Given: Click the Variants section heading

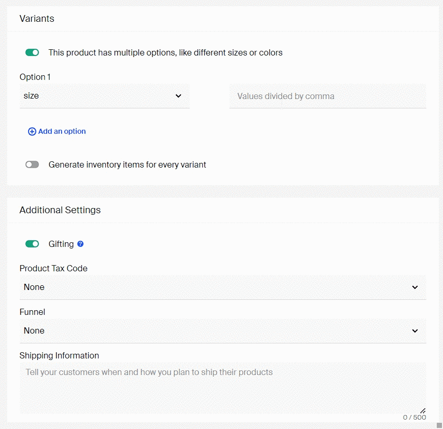Looking at the screenshot, I should click(x=37, y=19).
